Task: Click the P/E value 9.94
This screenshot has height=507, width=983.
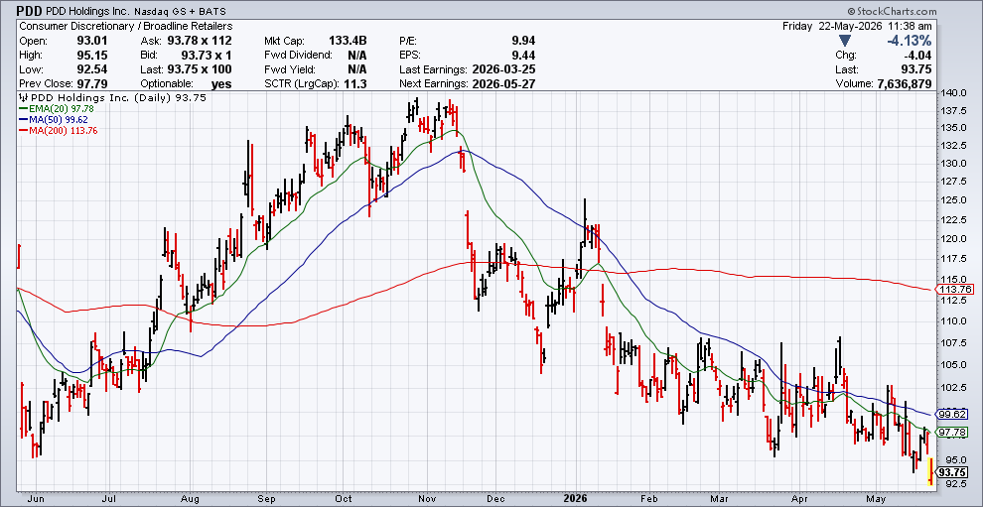Action: click(524, 40)
